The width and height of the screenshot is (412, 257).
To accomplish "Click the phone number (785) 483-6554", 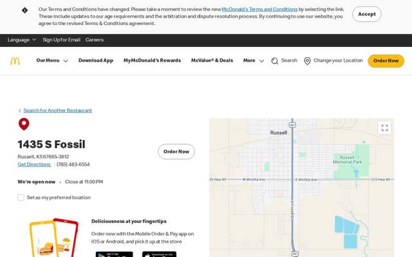I will 73,164.
